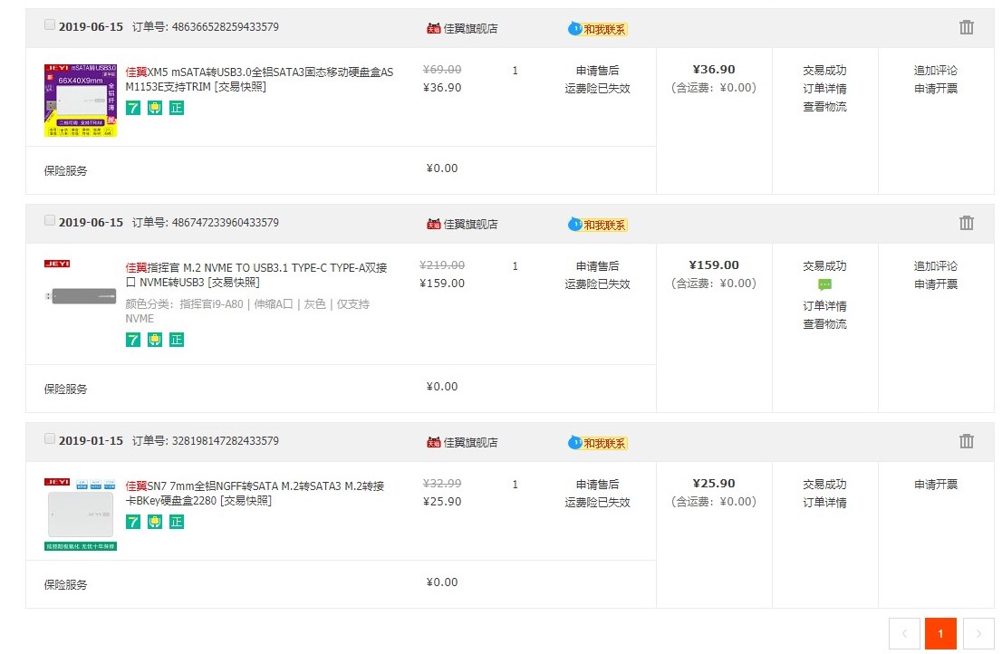The width and height of the screenshot is (1002, 654).
Task: Contact seller via 和我联系 for 指挥官 NVME order
Action: [x=598, y=224]
